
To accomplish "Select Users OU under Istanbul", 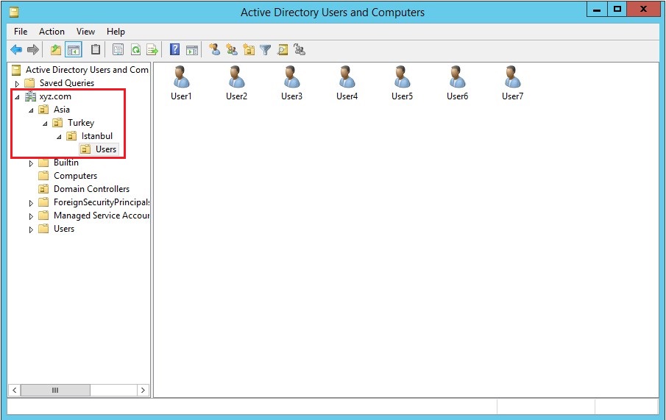I will (x=106, y=149).
